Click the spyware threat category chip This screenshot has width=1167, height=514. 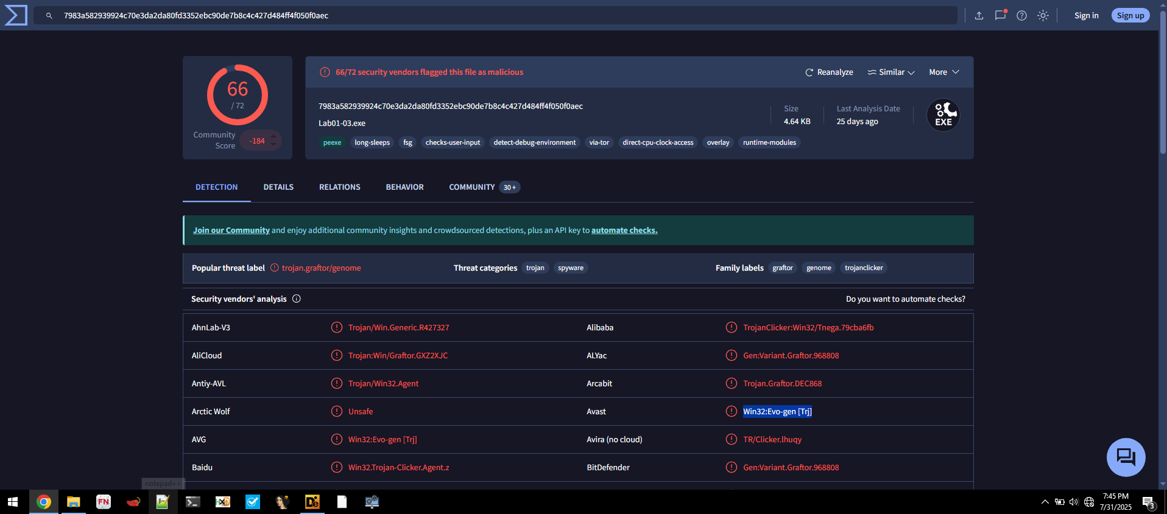tap(571, 268)
